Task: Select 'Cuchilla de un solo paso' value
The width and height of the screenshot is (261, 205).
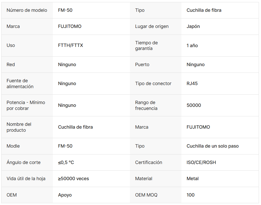Action: [212, 146]
